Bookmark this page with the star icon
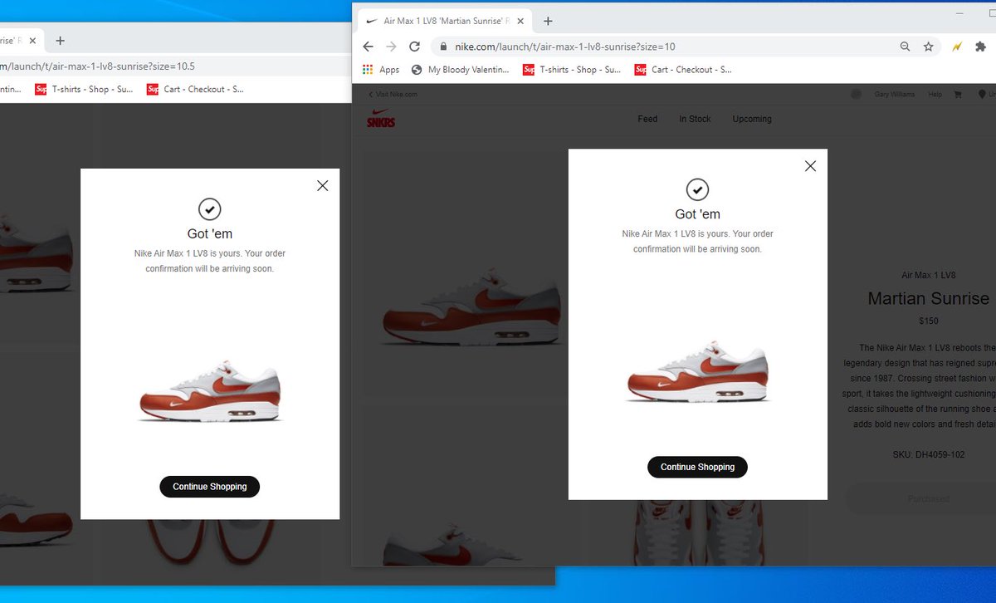 point(928,47)
